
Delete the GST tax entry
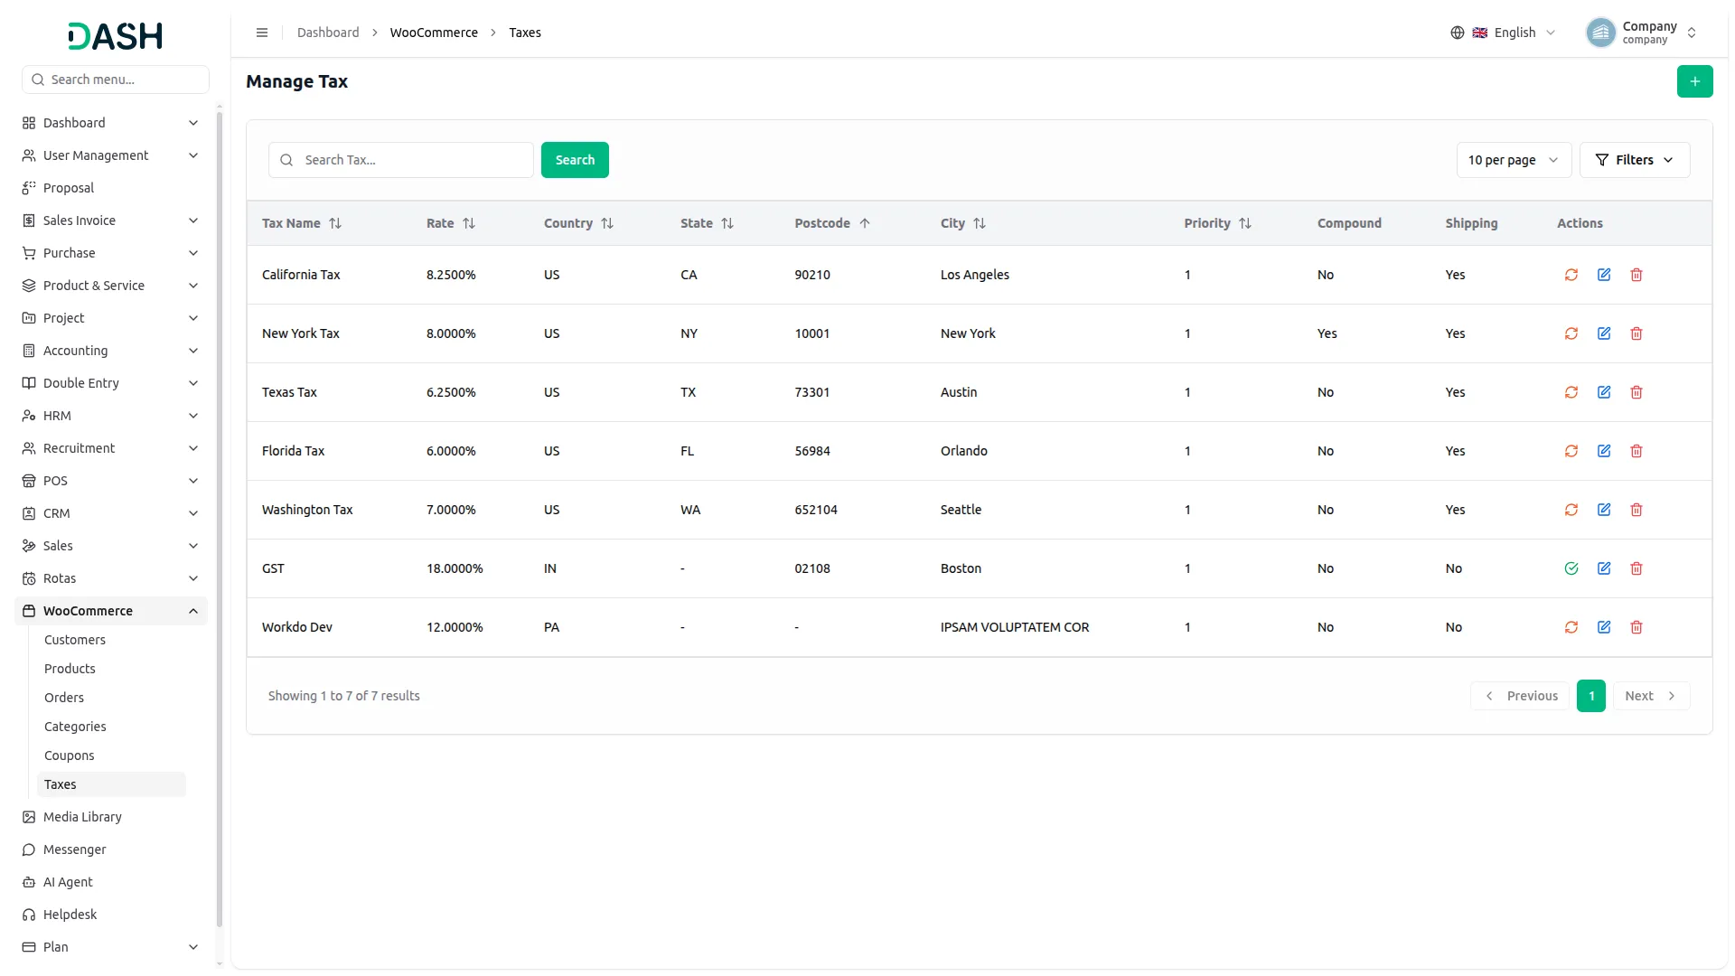1637,568
